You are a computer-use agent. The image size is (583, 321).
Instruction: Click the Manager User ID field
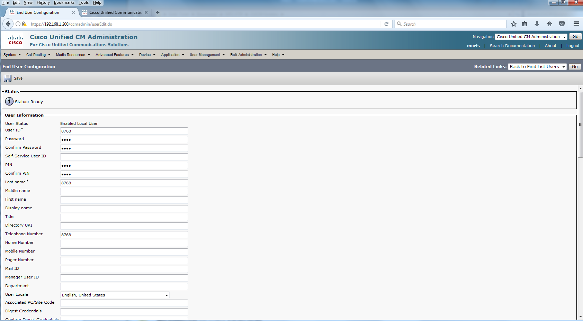tap(124, 278)
